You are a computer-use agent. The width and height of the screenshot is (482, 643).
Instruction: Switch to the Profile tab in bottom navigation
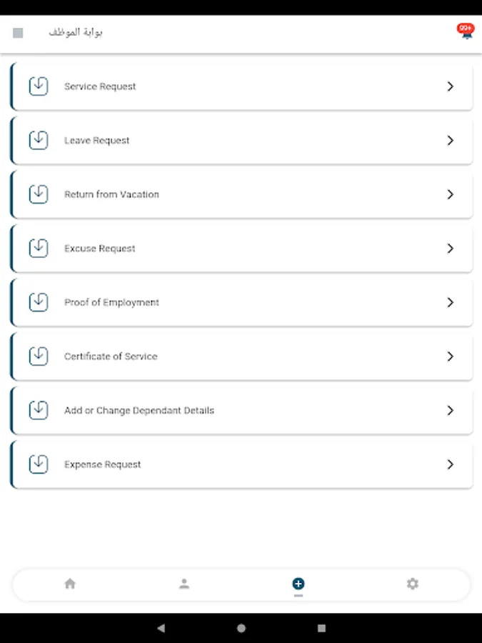pos(184,584)
